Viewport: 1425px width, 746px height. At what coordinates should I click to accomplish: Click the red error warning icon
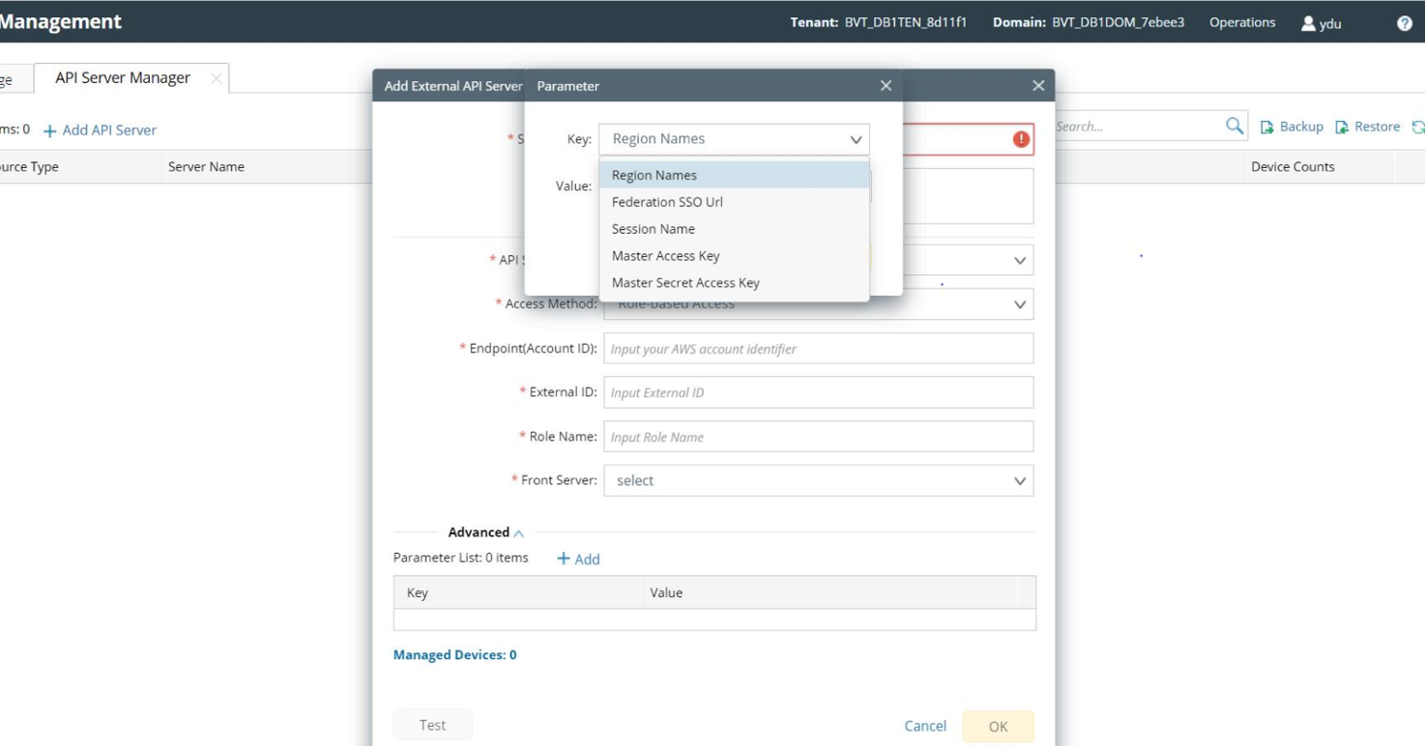[x=1021, y=139]
